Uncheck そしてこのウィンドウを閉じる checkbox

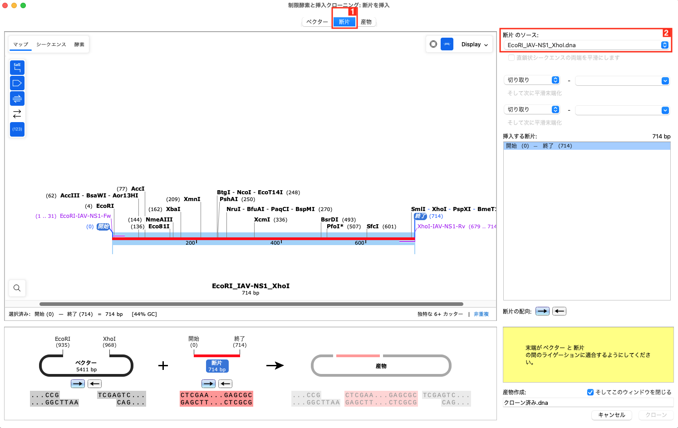[590, 392]
